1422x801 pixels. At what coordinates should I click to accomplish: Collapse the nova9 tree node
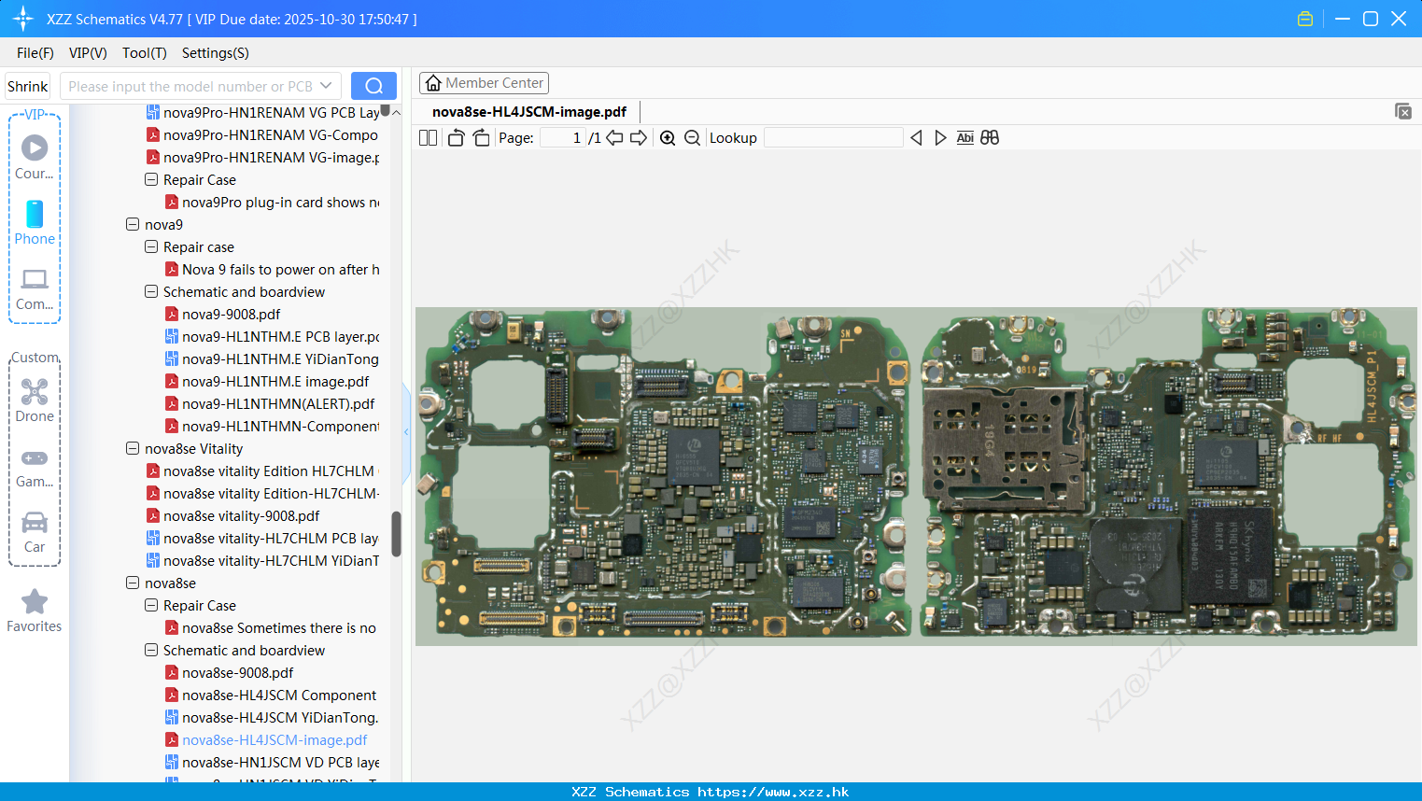133,224
